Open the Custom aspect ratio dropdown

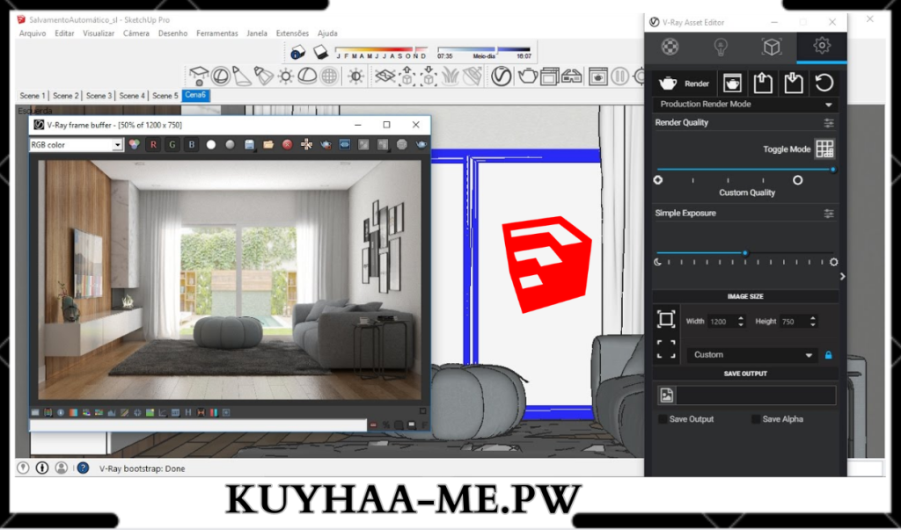(753, 355)
